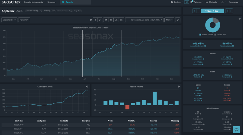The image size is (243, 135).
Task: Click info icon beside Sharpe ratio
Action: (x=231, y=124)
